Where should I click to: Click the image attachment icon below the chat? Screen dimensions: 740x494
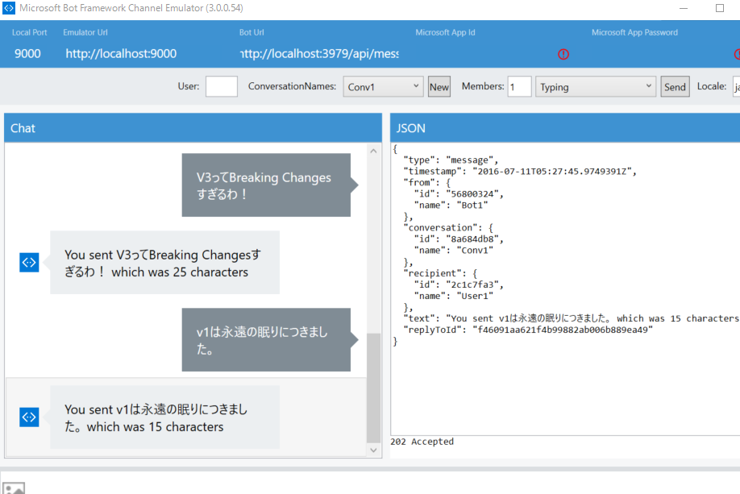pos(14,488)
